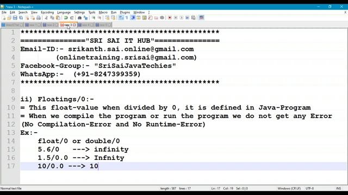Click Windows (CR LF) in status bar

click(289, 188)
